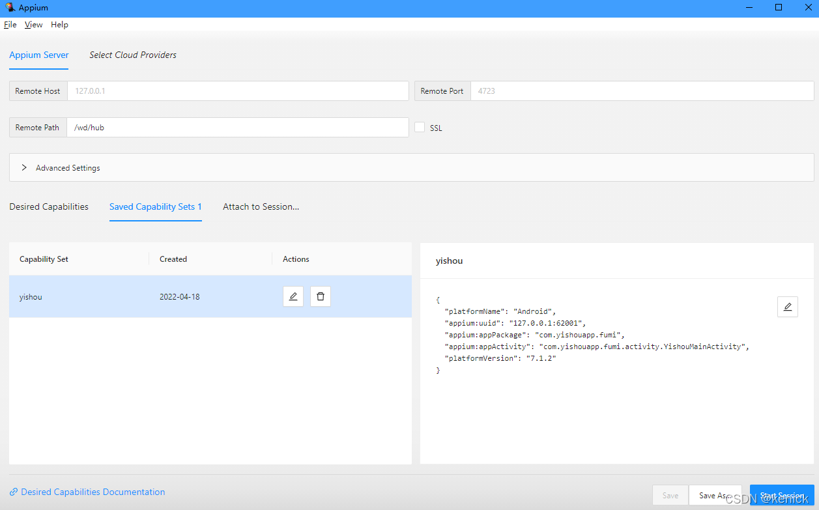819x510 pixels.
Task: Switch to Appium Server tab
Action: [x=39, y=55]
